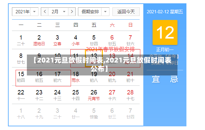Select greyed March 4 (廿一)
The height and width of the screenshot is (130, 205).
tap(76, 113)
